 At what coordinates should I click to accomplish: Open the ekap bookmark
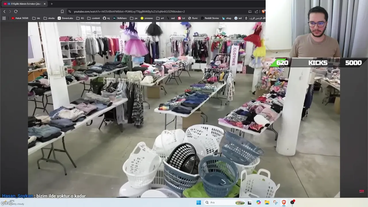pos(227,18)
